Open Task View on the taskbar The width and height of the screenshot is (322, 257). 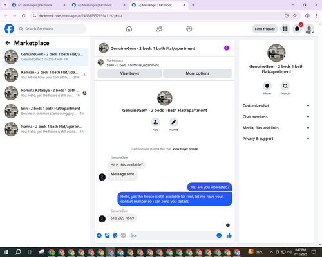click(30, 252)
